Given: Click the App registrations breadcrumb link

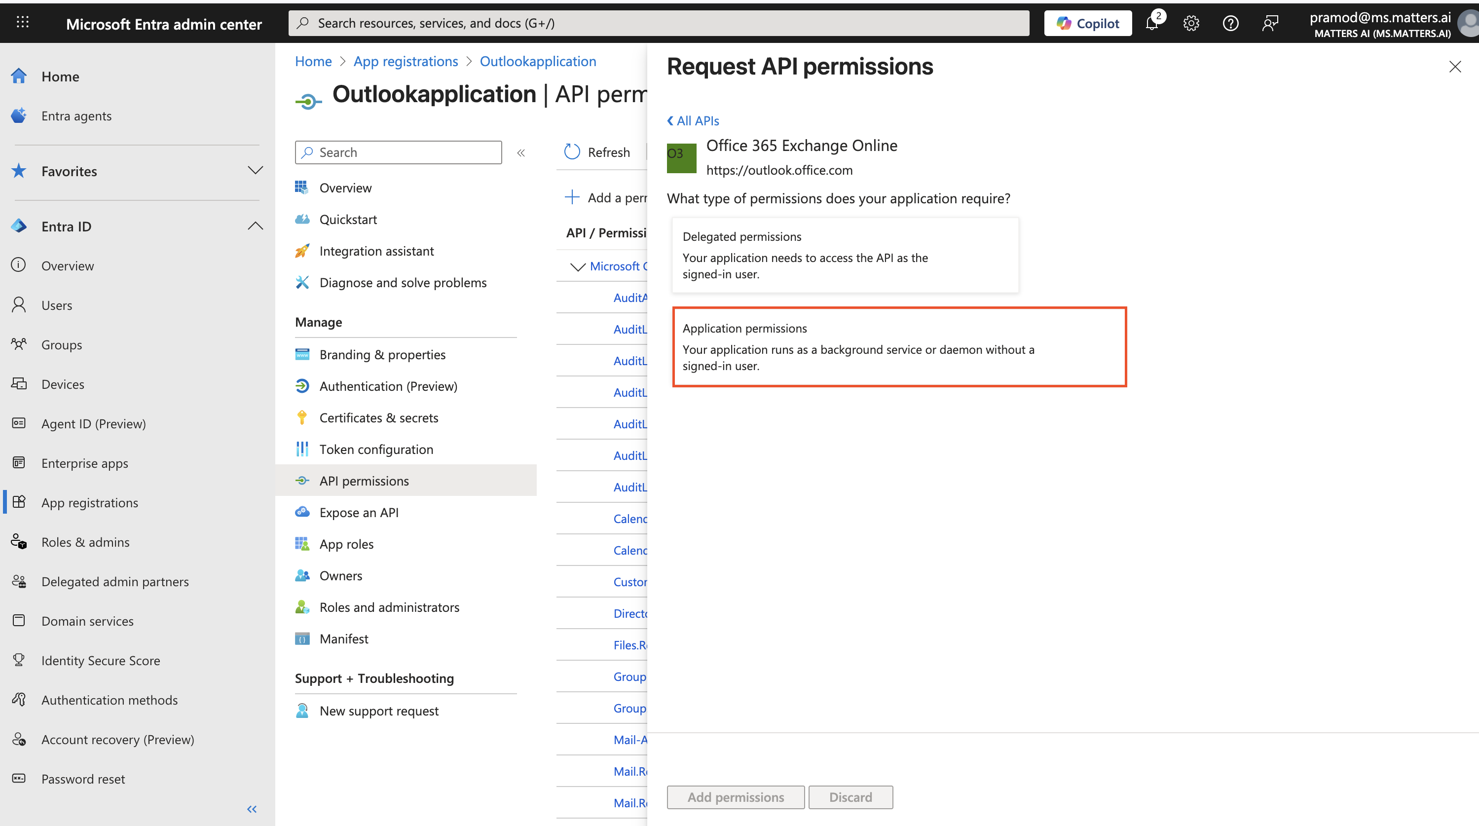Looking at the screenshot, I should (406, 62).
